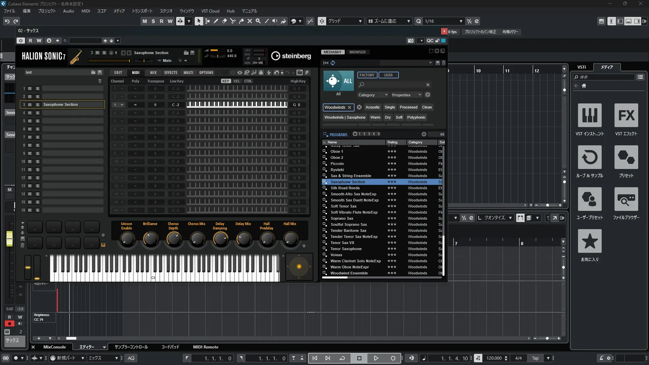Open VST Instruments media tile

(590, 116)
